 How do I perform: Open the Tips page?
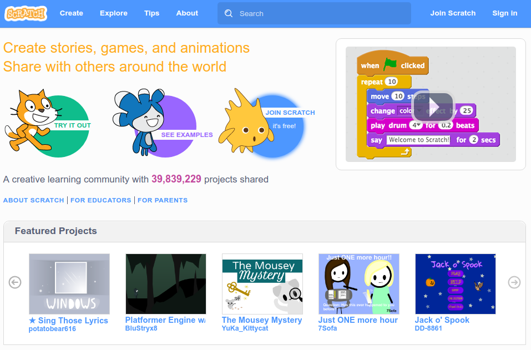pyautogui.click(x=151, y=13)
